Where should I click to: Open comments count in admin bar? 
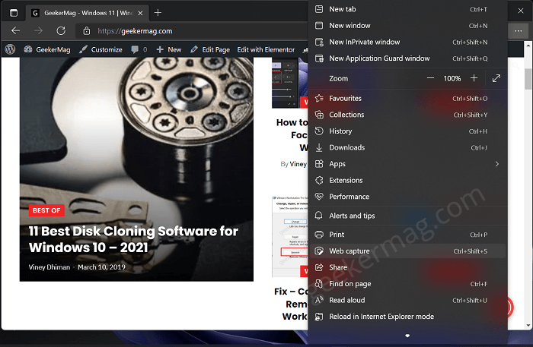[x=139, y=49]
